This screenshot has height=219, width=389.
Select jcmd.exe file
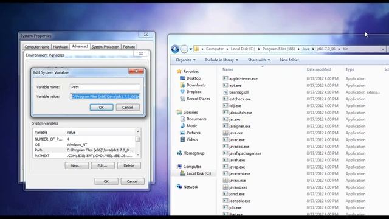coord(236,194)
